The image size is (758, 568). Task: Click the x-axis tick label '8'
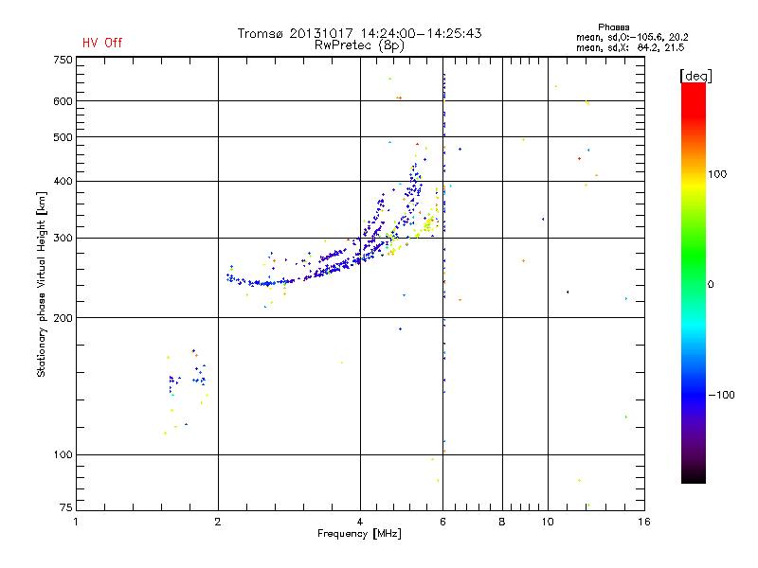click(502, 522)
